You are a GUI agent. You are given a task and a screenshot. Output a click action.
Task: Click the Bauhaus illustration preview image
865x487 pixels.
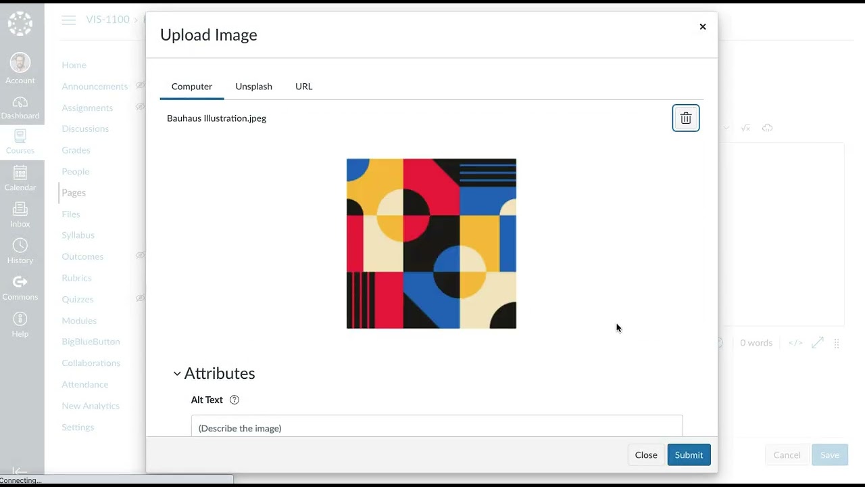pyautogui.click(x=431, y=243)
